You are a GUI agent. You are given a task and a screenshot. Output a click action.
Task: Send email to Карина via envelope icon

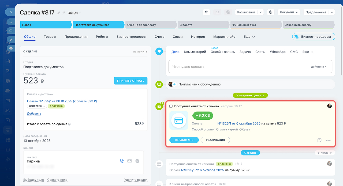129,161
